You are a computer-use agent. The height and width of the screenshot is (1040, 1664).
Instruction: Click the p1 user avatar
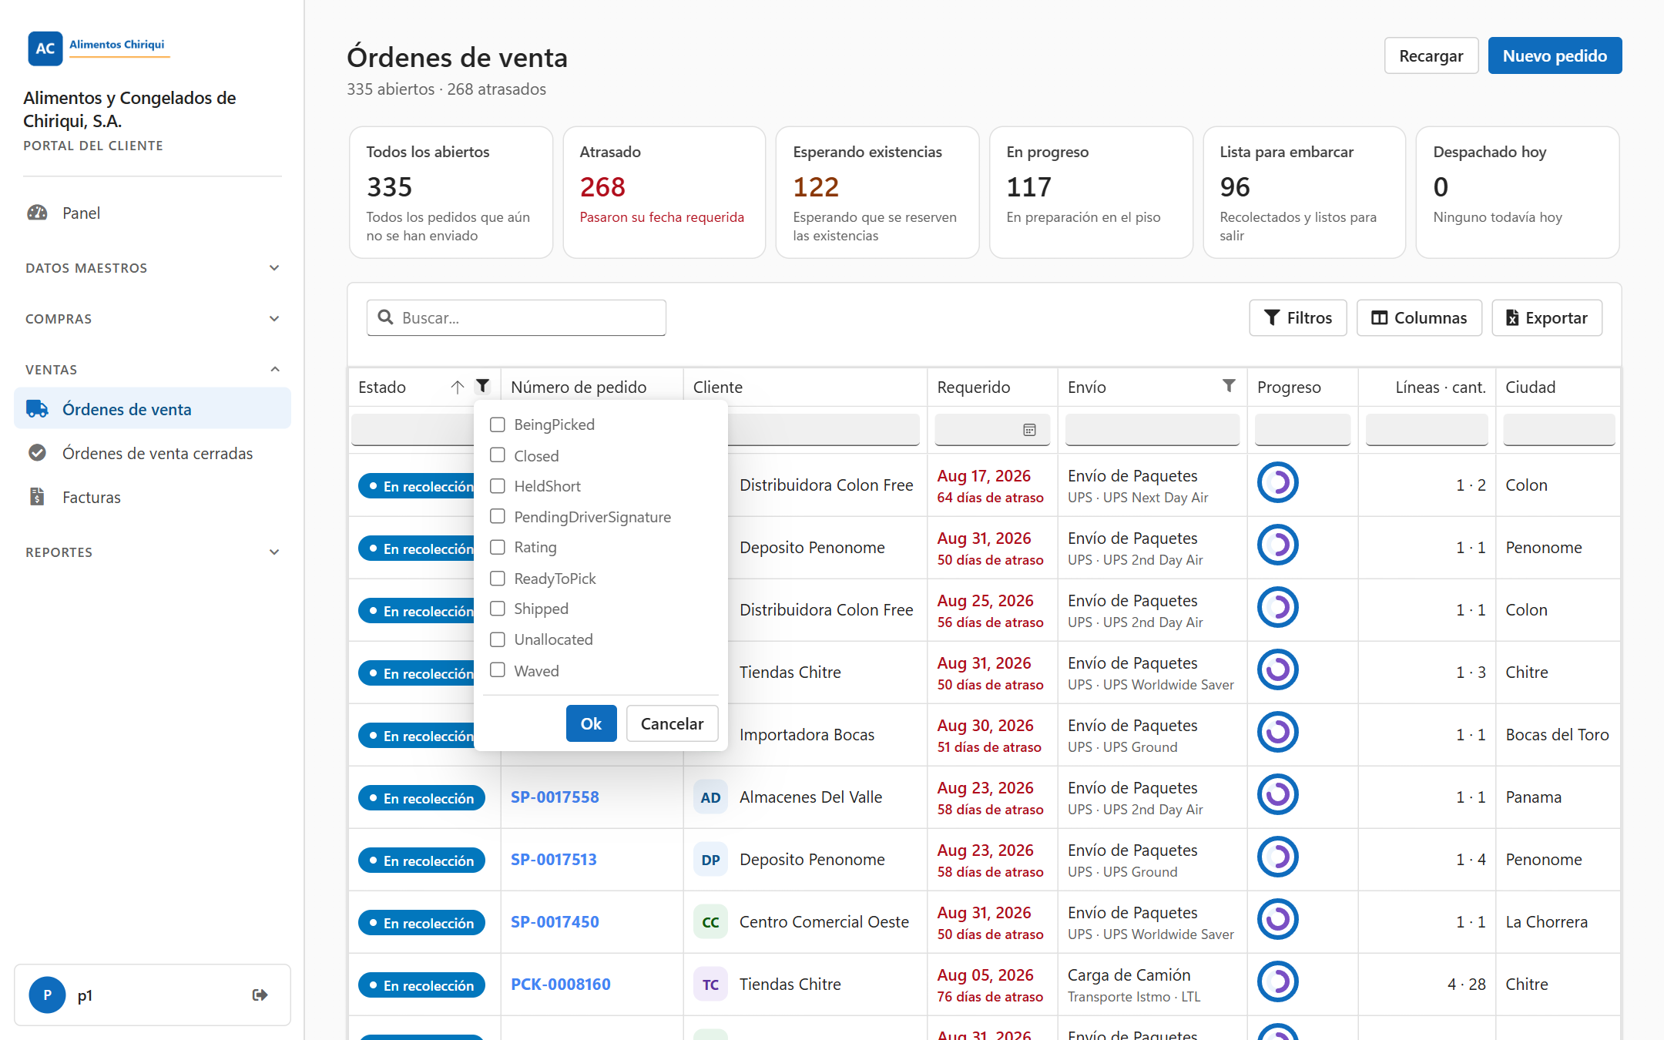coord(47,995)
